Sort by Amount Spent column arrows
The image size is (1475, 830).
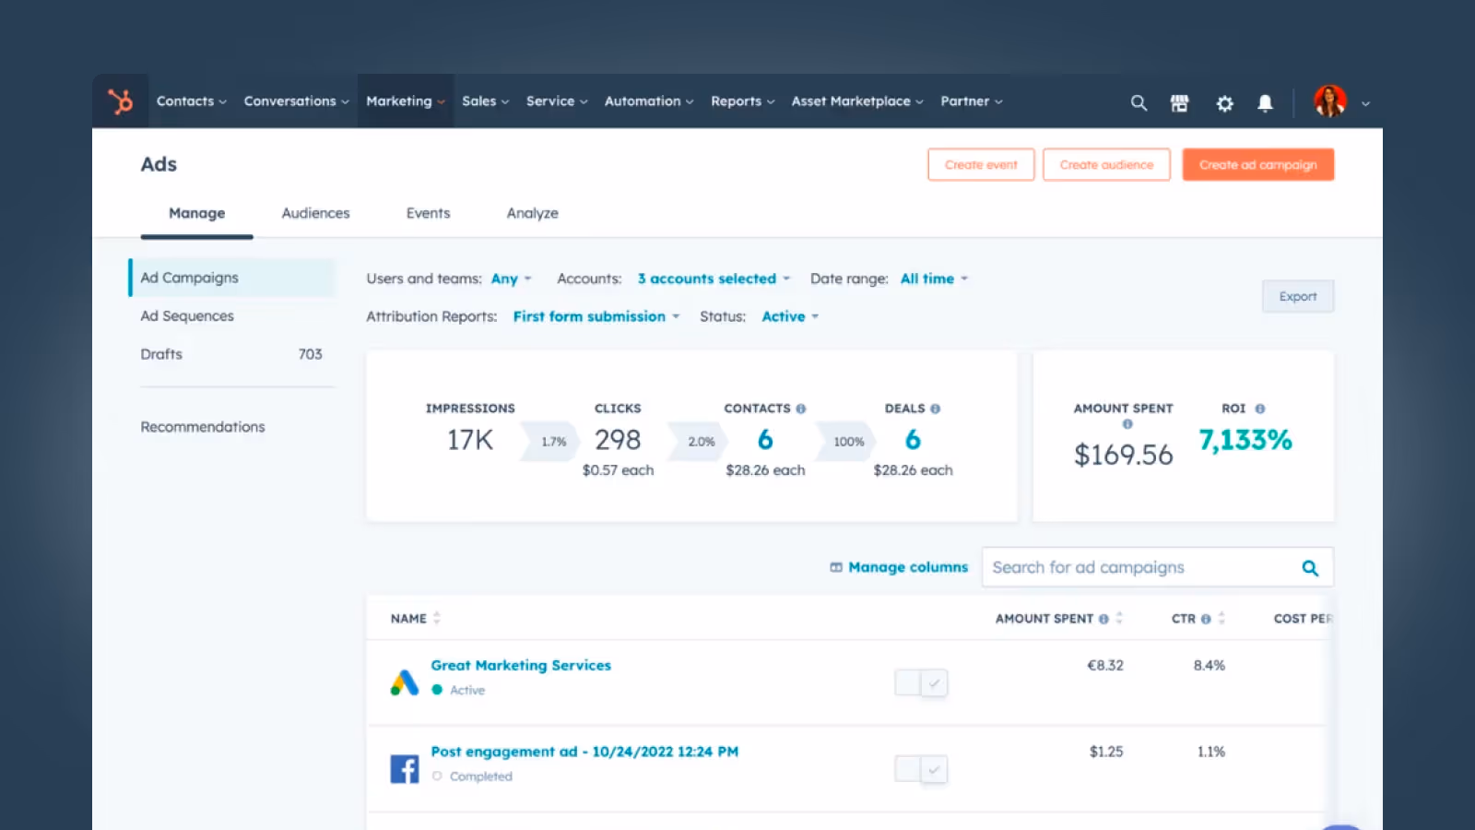1119,618
